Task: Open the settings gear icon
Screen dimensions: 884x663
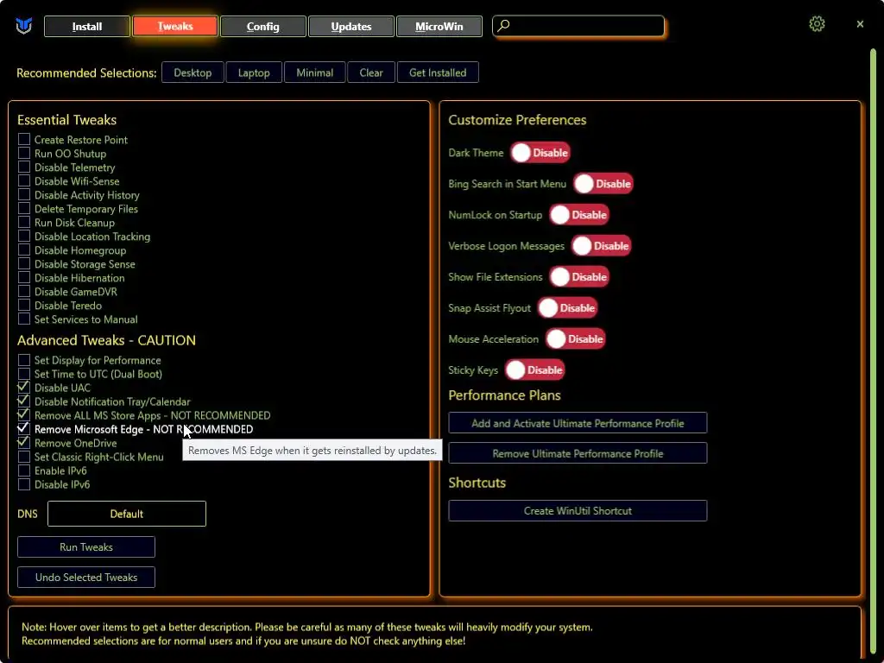Action: click(817, 23)
